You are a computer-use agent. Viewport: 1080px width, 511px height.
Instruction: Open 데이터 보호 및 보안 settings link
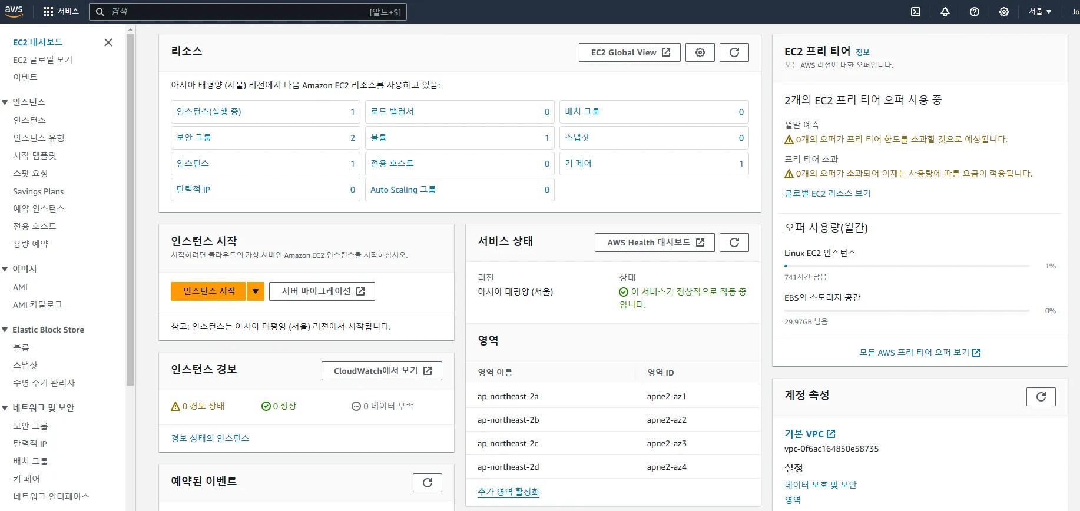(x=820, y=485)
